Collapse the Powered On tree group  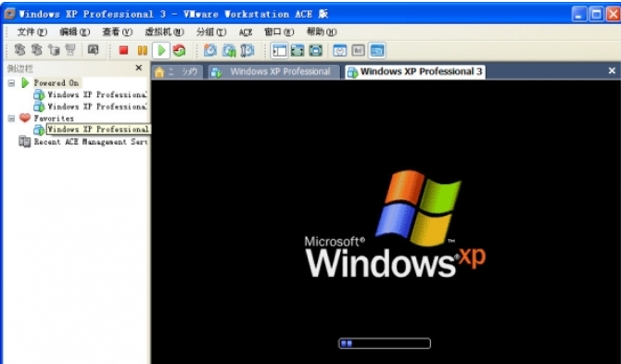point(11,83)
